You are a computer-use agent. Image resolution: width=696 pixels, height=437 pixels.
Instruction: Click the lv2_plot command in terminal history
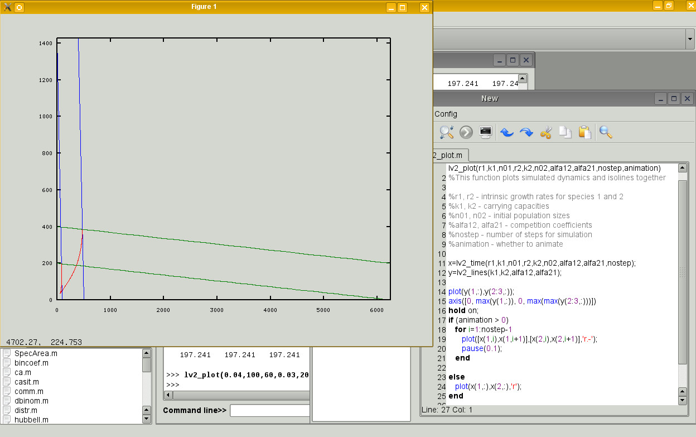[246, 375]
